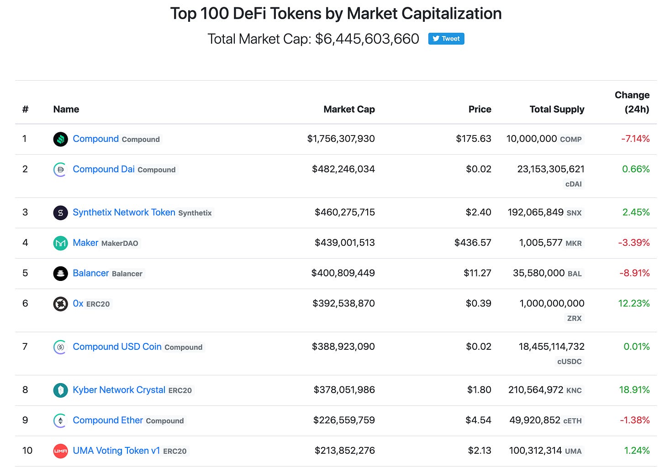Click the 100,312,314 UMA supply value
This screenshot has height=467, width=665.
[x=546, y=451]
